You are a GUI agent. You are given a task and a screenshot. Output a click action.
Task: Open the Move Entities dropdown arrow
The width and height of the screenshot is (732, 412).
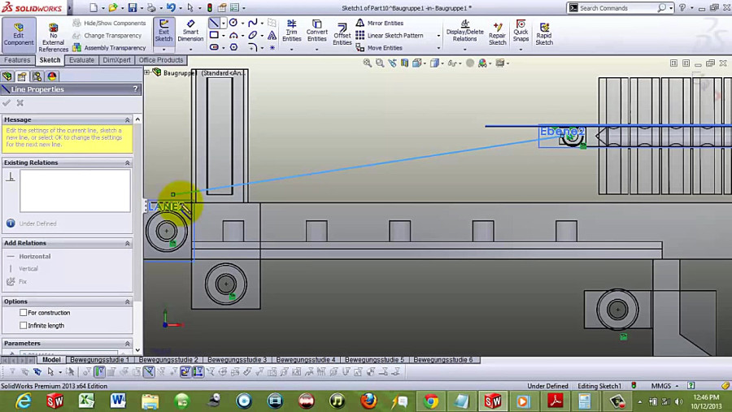pyautogui.click(x=438, y=48)
